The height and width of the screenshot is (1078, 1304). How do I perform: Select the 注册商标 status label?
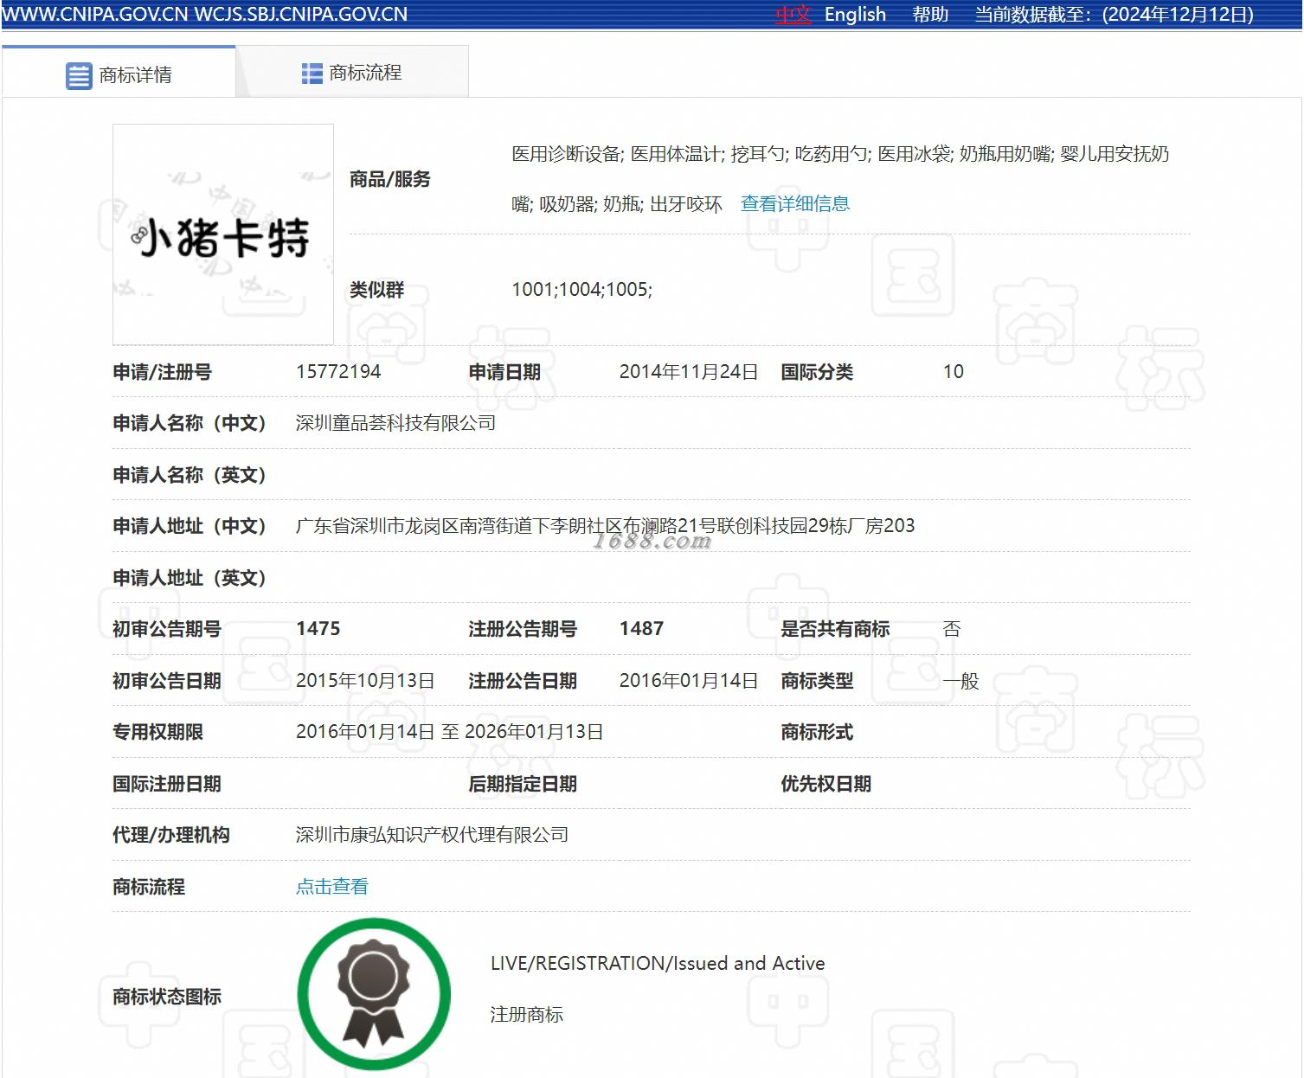(x=527, y=1014)
